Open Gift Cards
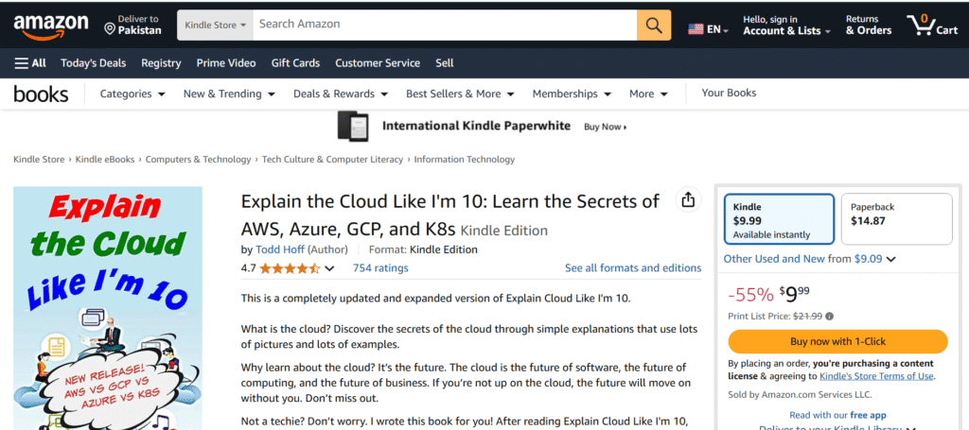This screenshot has width=969, height=430. [295, 63]
